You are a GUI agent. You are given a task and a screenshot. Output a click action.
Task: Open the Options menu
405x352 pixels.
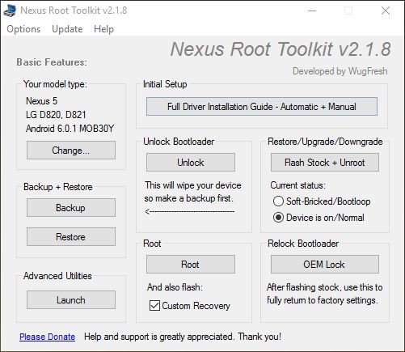point(23,29)
